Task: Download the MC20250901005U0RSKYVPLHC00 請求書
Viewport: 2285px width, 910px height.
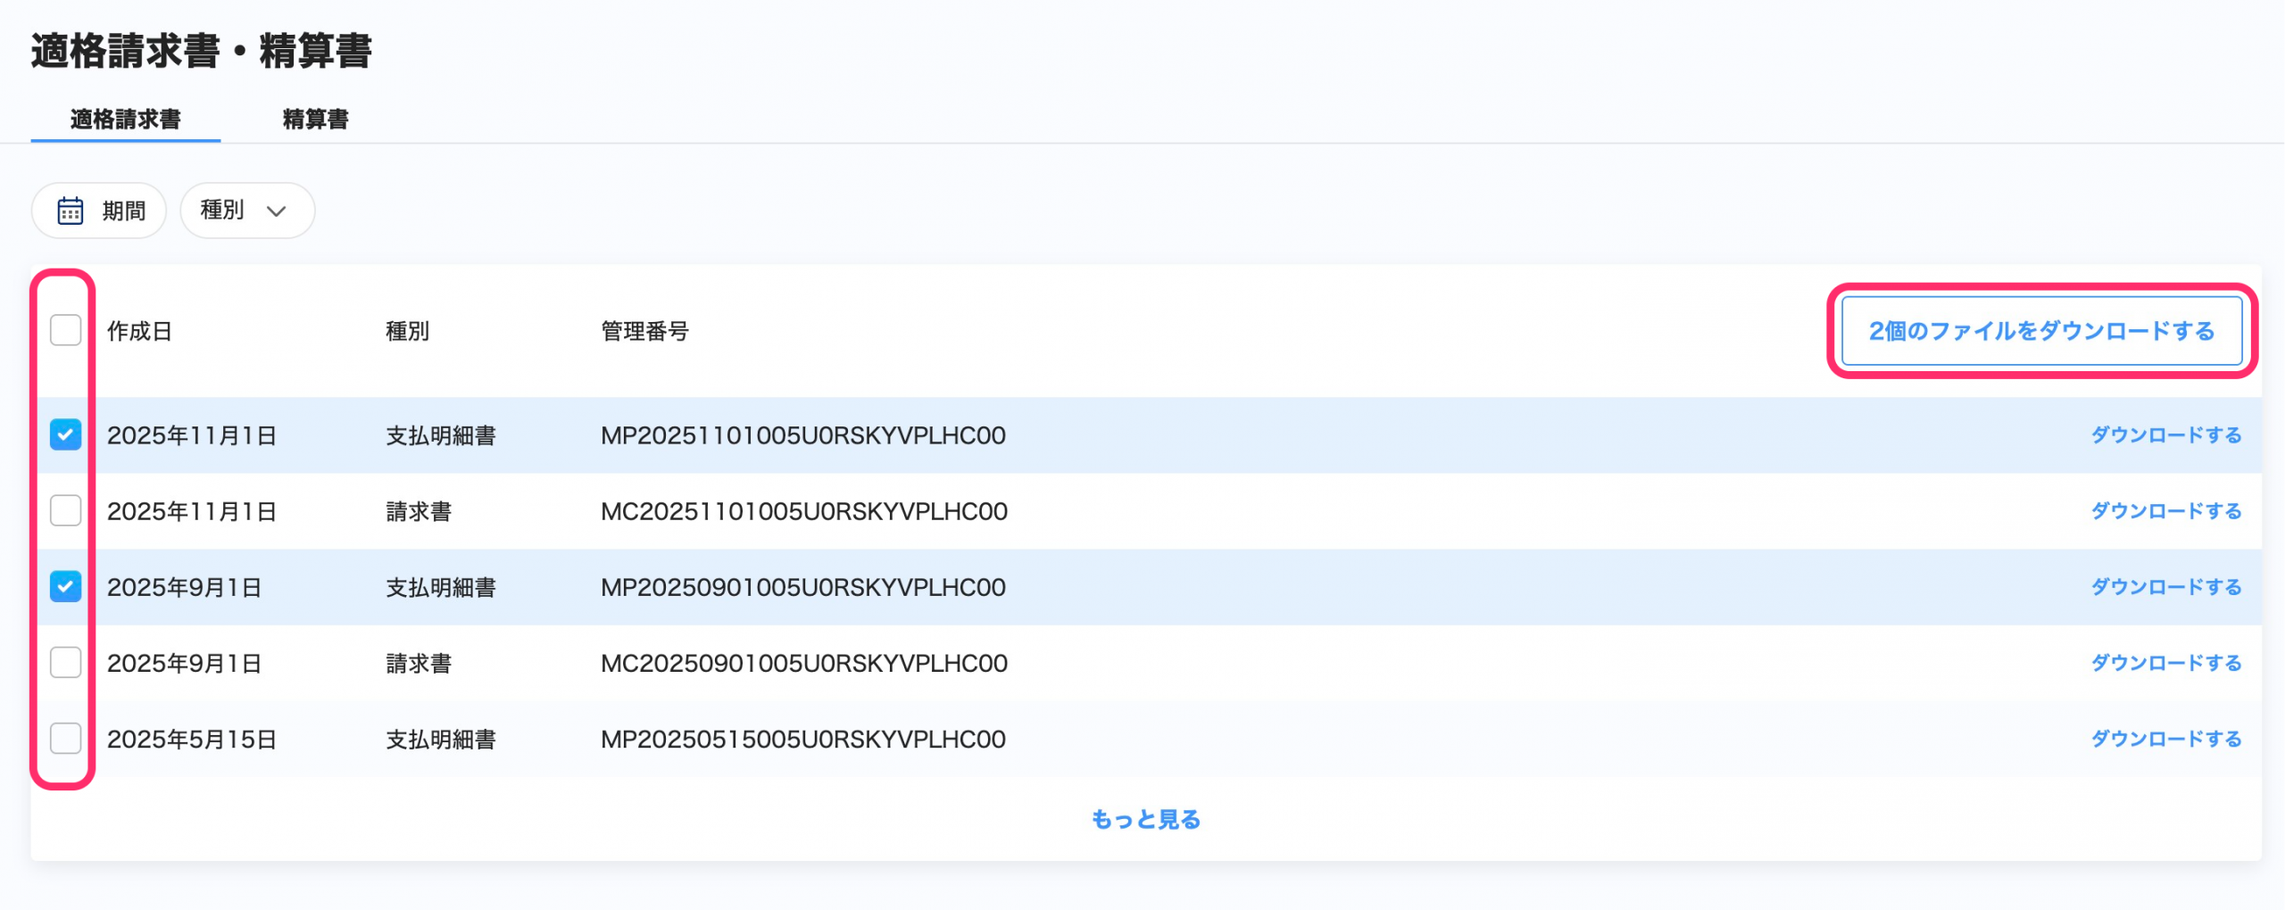Action: [x=2166, y=663]
